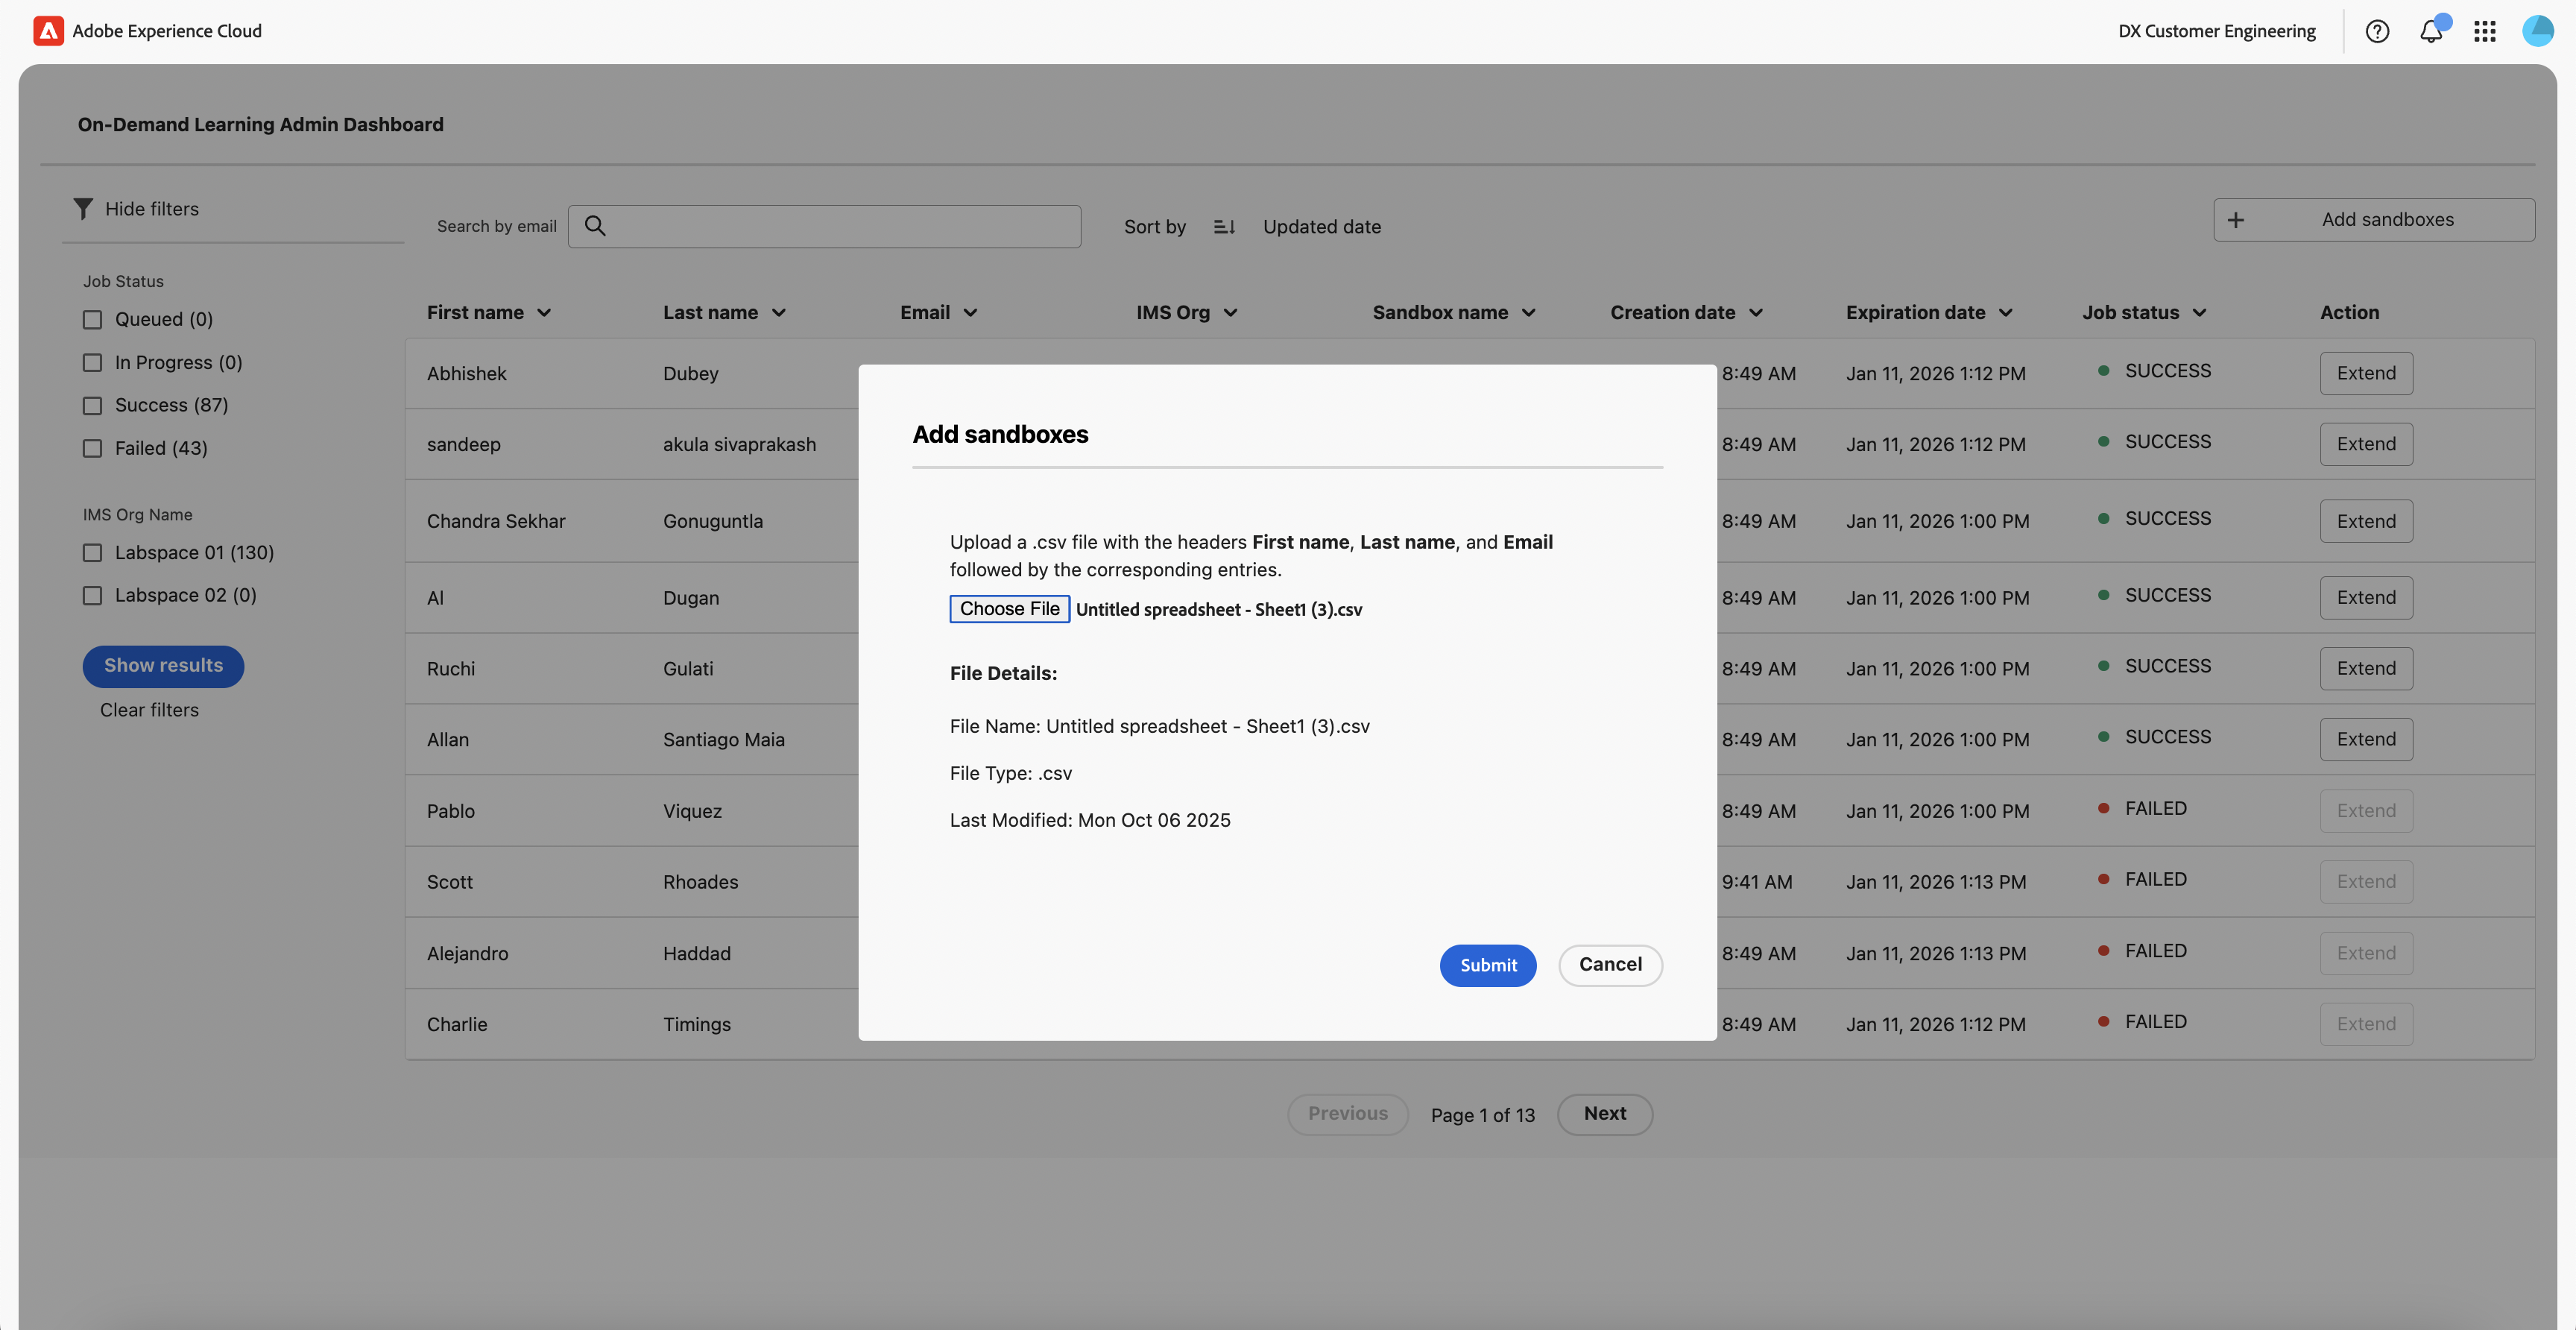2576x1330 pixels.
Task: Open the notifications bell icon
Action: pyautogui.click(x=2431, y=31)
